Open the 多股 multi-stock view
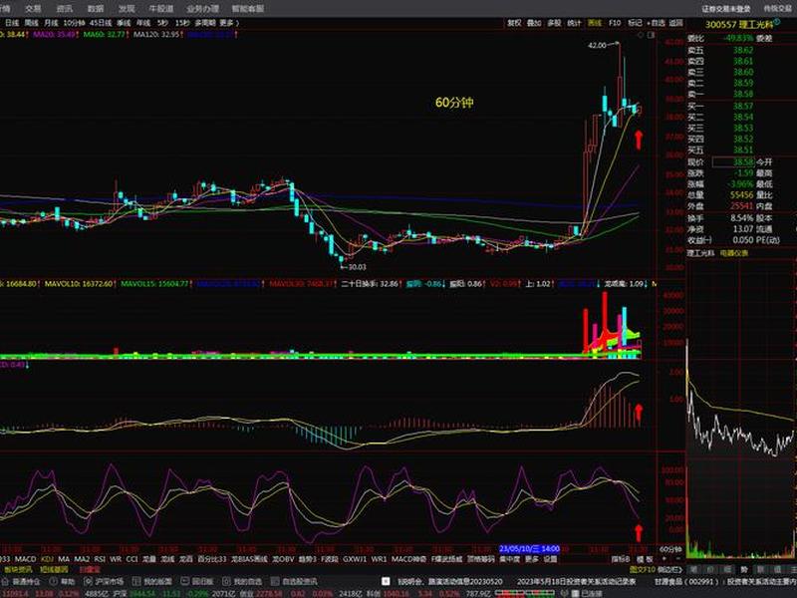Viewport: 797px width, 598px height. (x=554, y=23)
